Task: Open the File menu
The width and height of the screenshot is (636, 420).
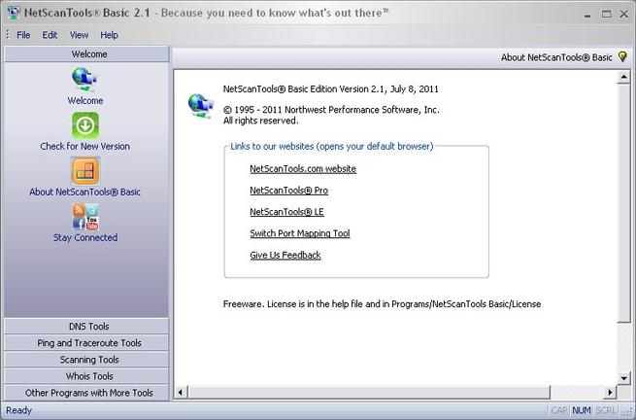Action: tap(23, 35)
